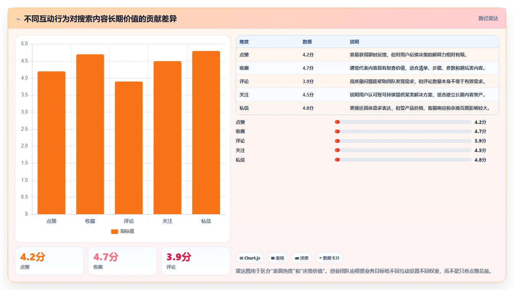
Task: Click the 收藏 bar in the chart
Action: (90, 134)
